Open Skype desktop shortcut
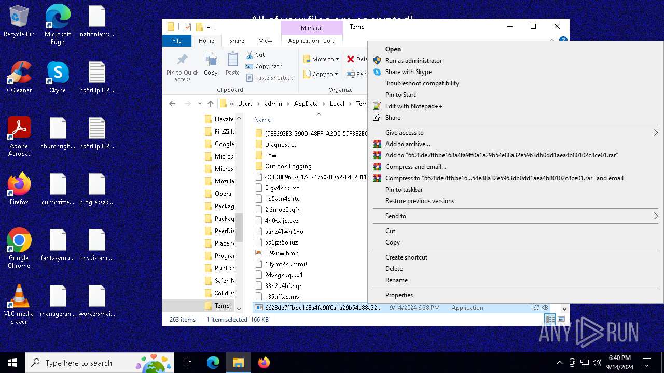This screenshot has width=664, height=373. [x=58, y=78]
